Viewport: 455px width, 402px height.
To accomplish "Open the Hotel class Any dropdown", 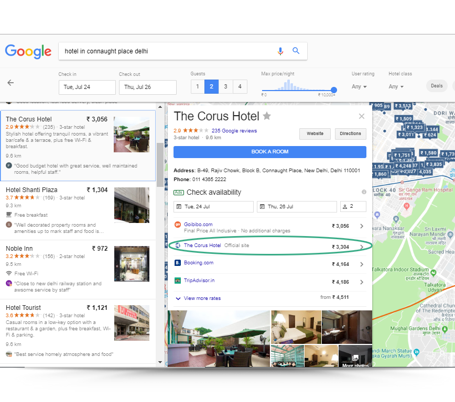I will click(x=396, y=87).
